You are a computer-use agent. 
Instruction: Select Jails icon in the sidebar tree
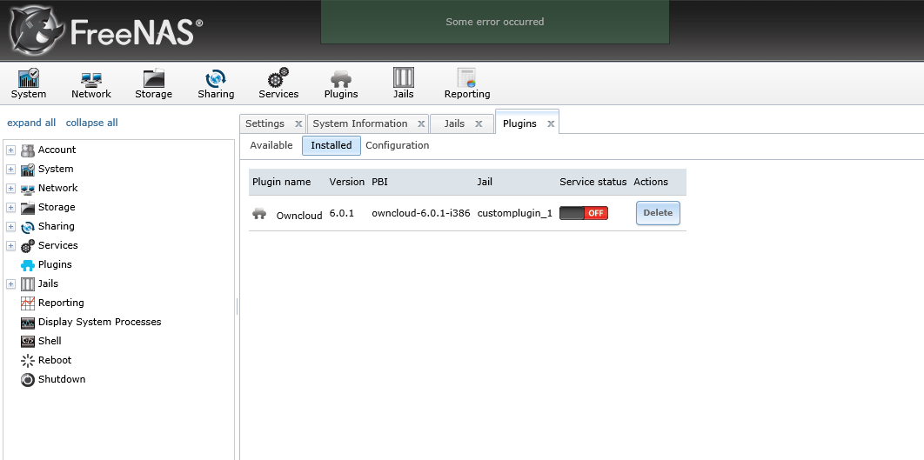28,284
